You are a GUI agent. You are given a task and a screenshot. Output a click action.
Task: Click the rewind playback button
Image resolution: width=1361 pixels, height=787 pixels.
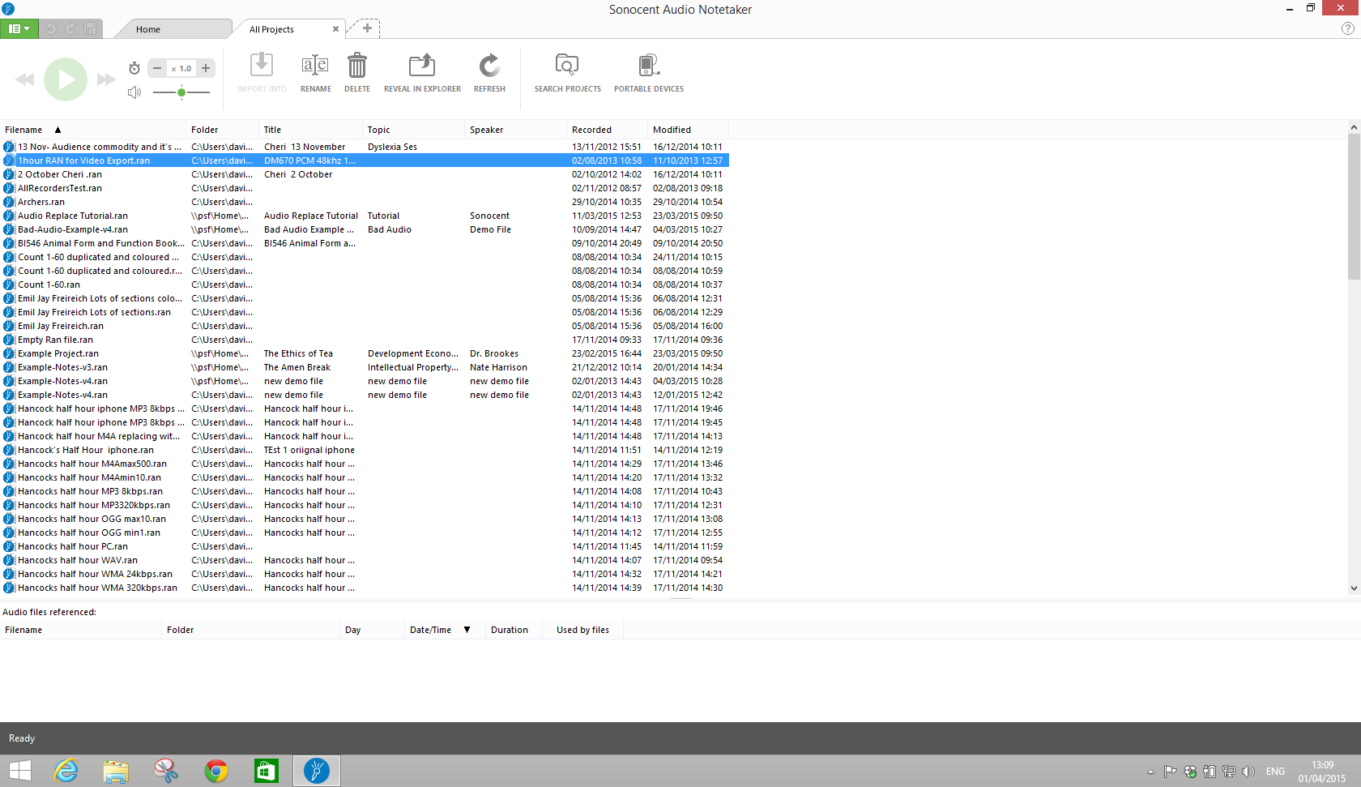click(25, 79)
